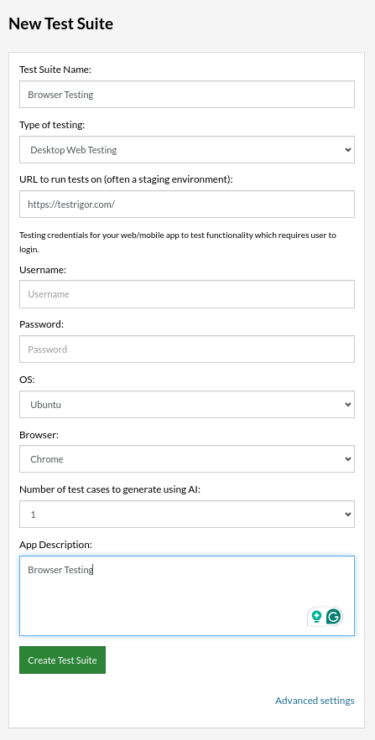Click inside the App Description text area
Image resolution: width=375 pixels, height=740 pixels.
tap(187, 596)
